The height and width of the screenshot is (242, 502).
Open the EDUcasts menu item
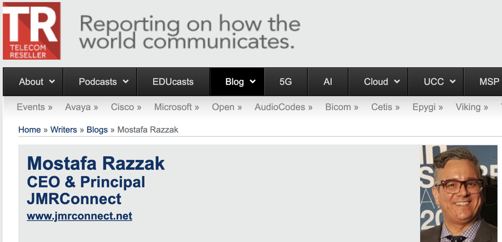[173, 82]
